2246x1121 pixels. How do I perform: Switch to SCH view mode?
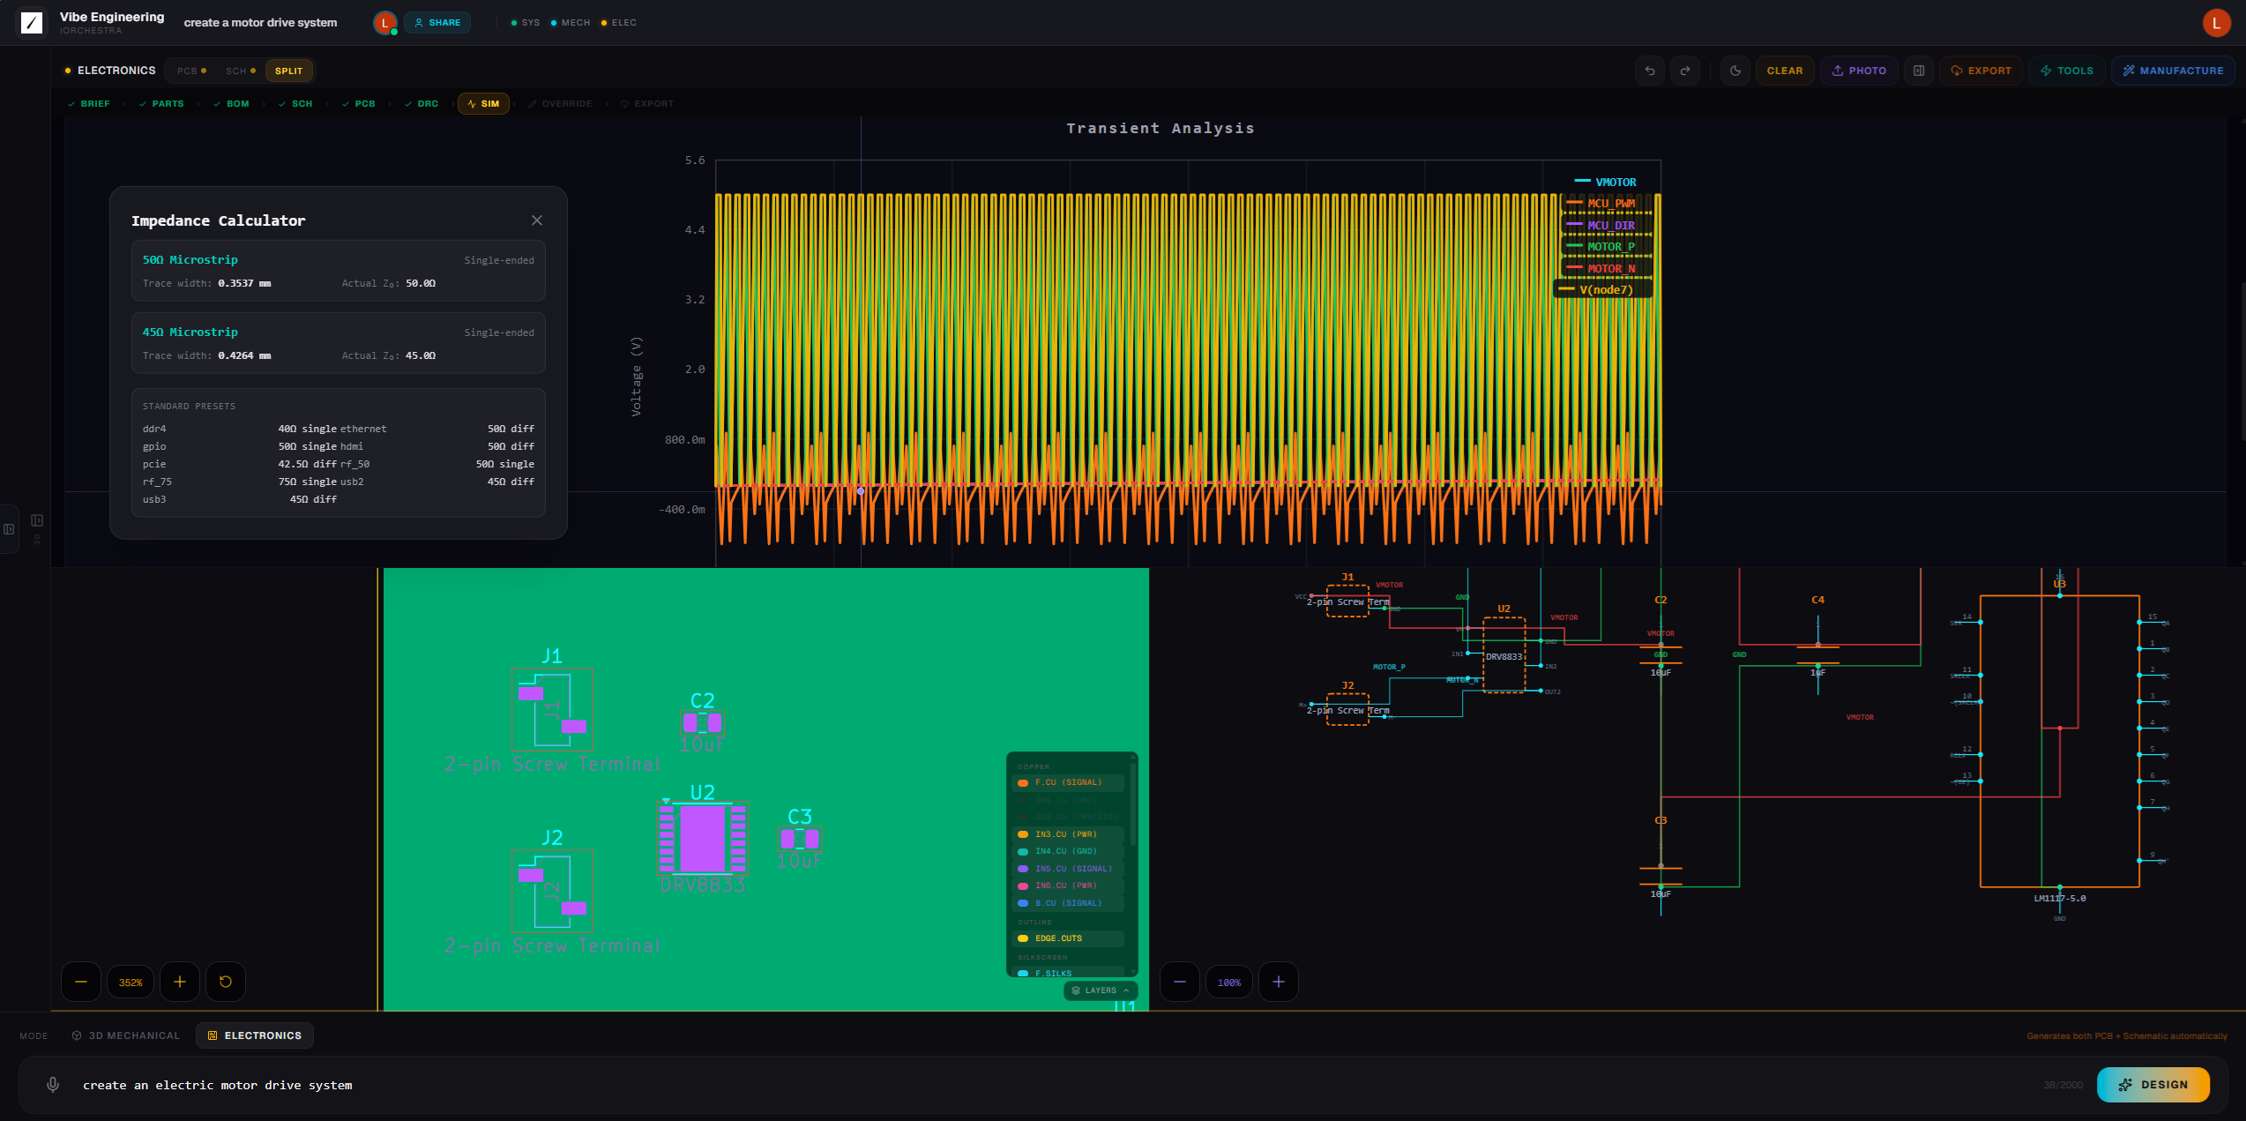240,71
